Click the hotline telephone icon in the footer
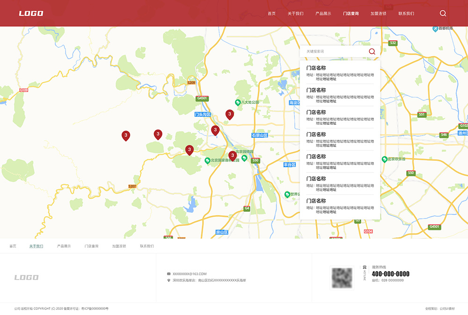Viewport: 468px width, 315px height. (364, 267)
